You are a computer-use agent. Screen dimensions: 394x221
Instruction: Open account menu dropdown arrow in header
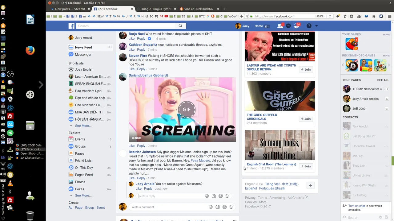316,26
